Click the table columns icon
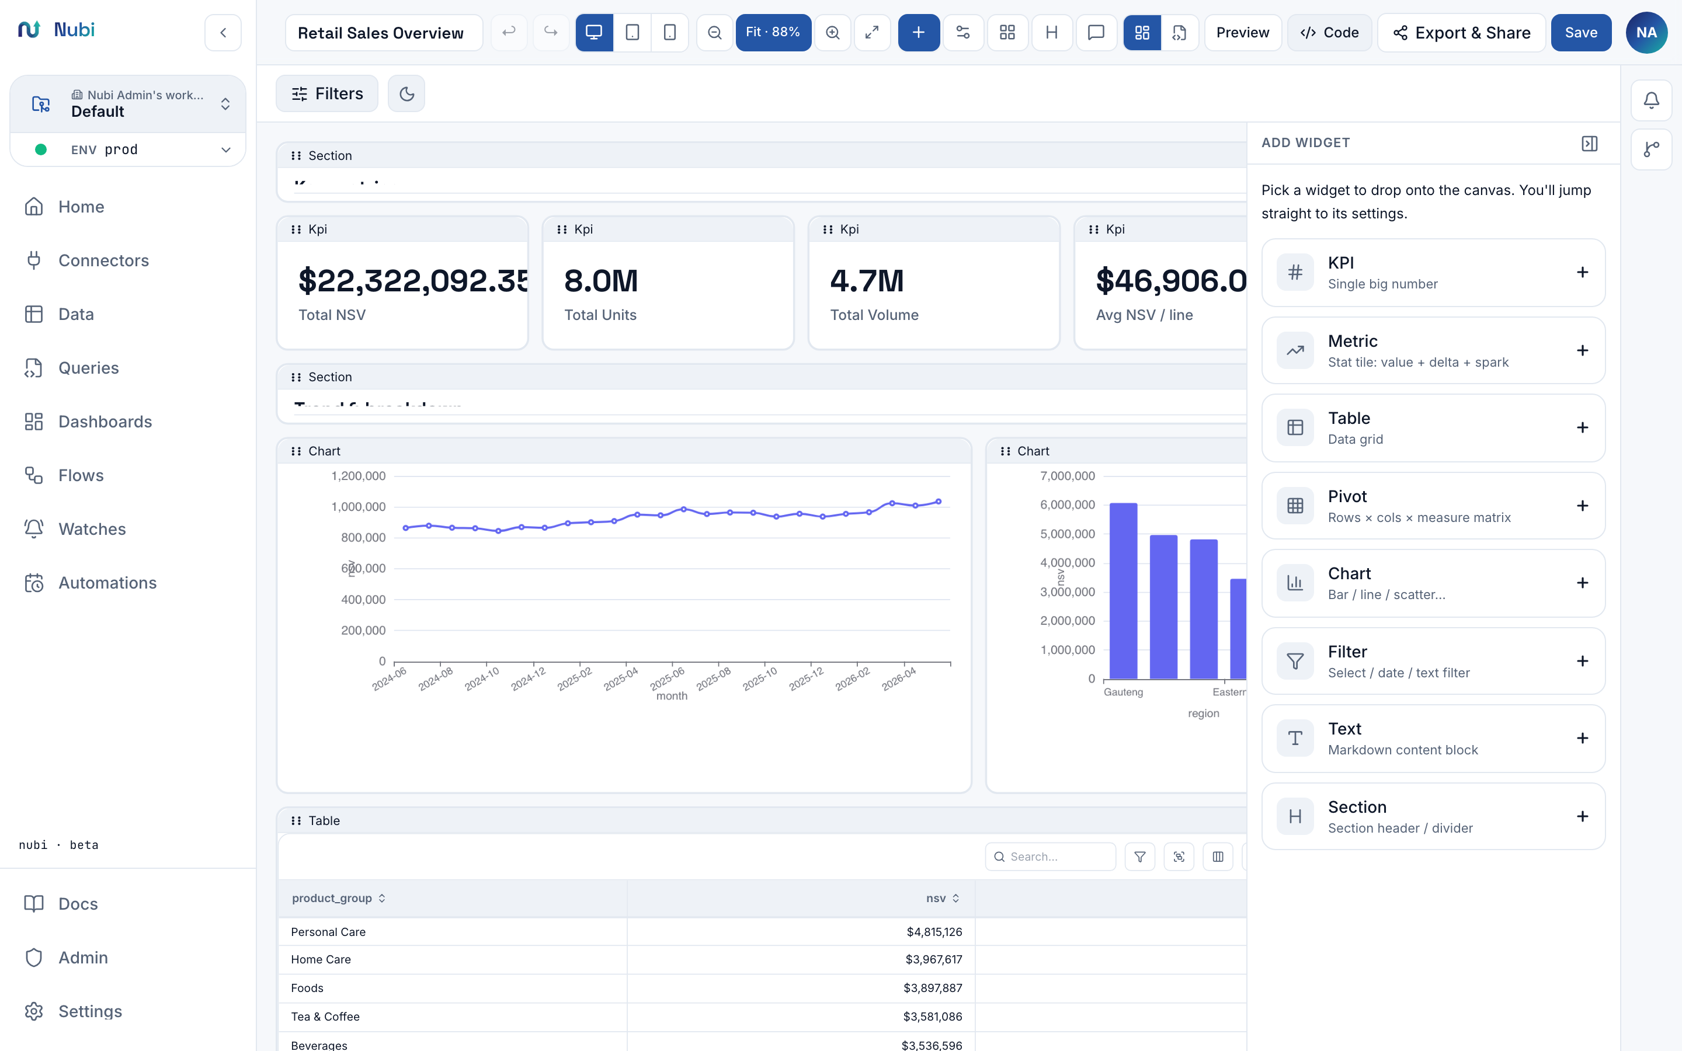The height and width of the screenshot is (1051, 1682). 1218,857
